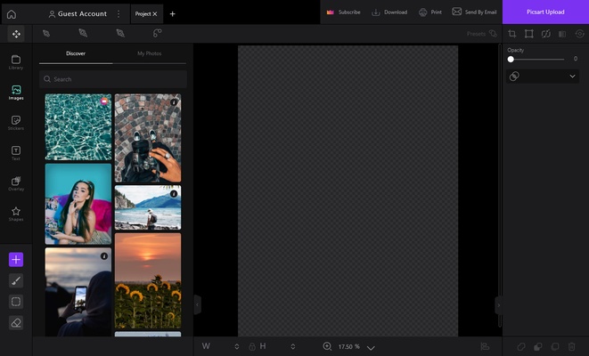This screenshot has width=589, height=356.
Task: Open the zoom level dropdown chevron
Action: 371,348
